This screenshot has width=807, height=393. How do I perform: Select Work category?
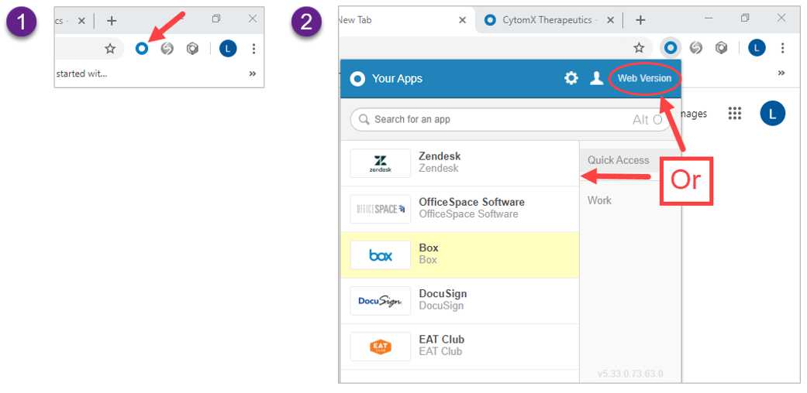click(x=599, y=200)
